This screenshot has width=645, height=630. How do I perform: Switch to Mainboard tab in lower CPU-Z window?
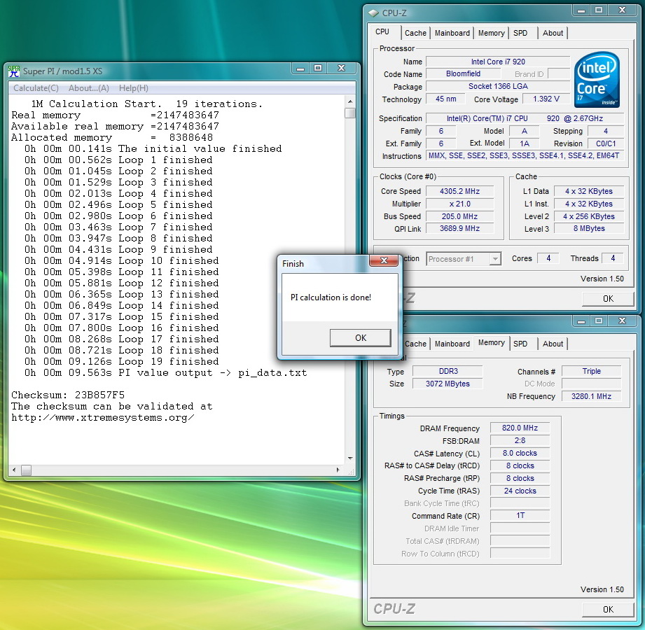[452, 344]
